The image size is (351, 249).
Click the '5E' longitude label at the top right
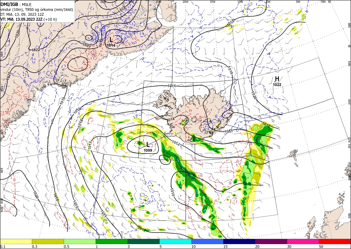[x=329, y=2]
